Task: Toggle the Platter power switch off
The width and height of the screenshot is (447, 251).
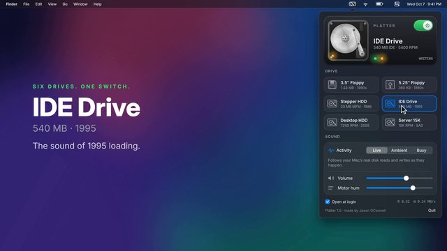Action: point(423,26)
